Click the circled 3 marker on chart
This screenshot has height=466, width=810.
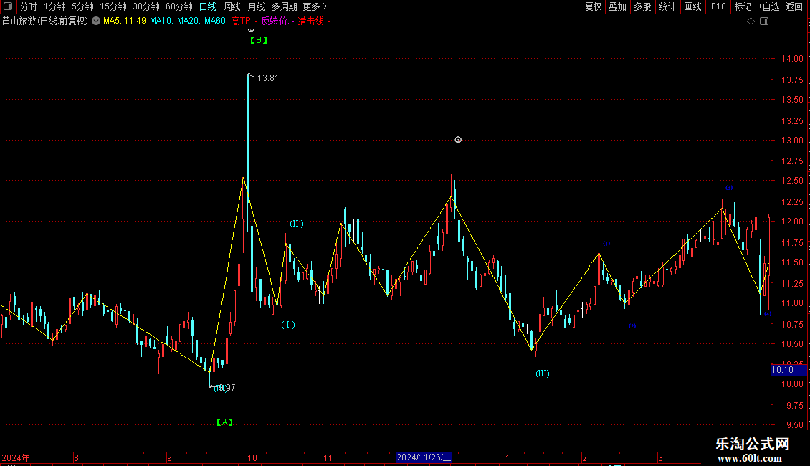point(458,140)
